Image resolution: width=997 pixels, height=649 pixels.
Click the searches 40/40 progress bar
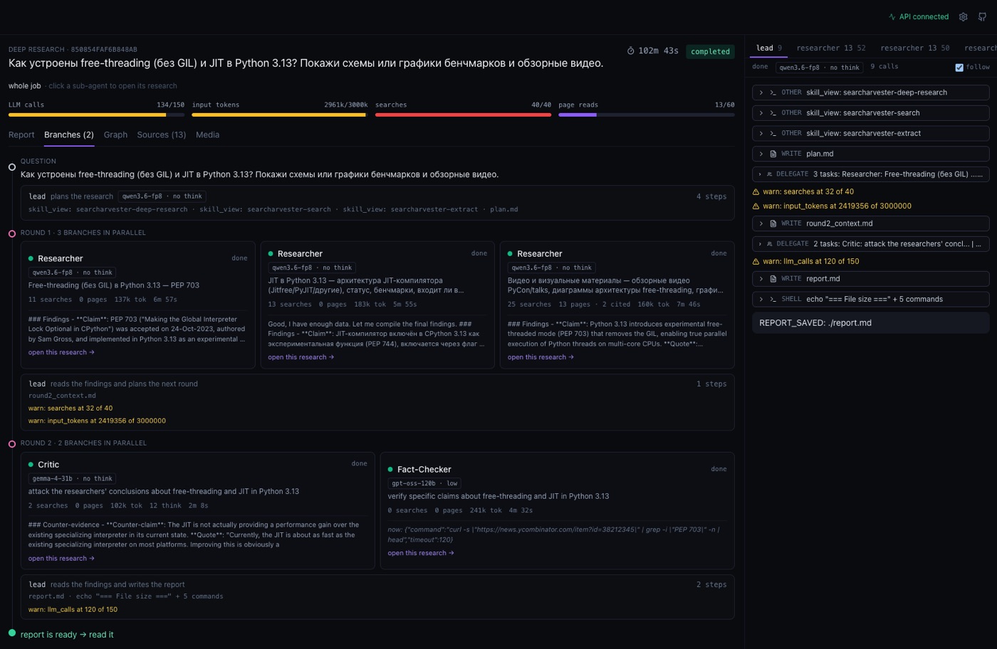tap(463, 114)
